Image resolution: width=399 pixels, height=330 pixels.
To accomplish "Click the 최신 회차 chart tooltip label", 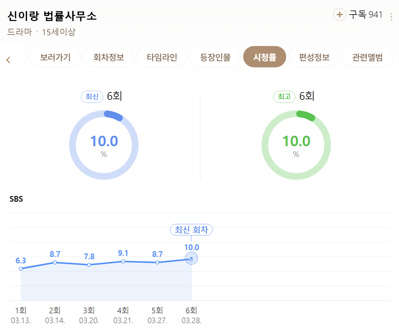I will [191, 230].
